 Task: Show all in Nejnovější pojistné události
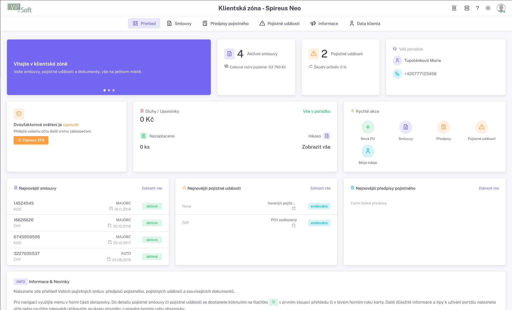click(320, 188)
